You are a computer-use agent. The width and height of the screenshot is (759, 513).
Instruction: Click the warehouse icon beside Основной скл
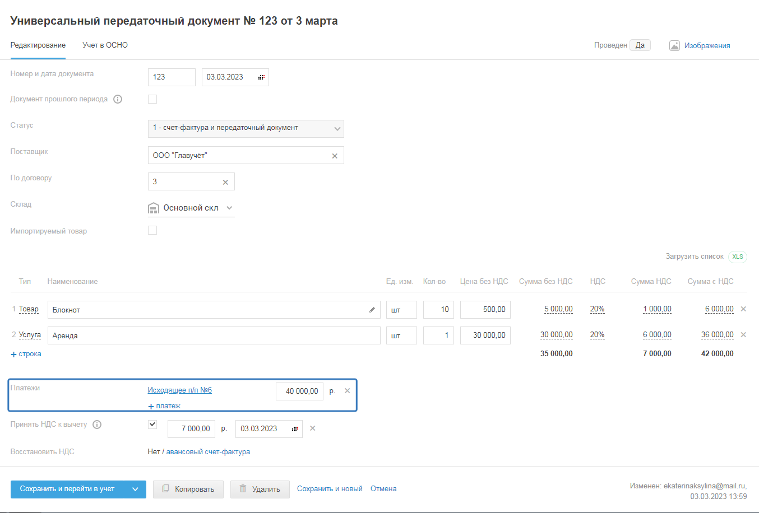point(154,208)
